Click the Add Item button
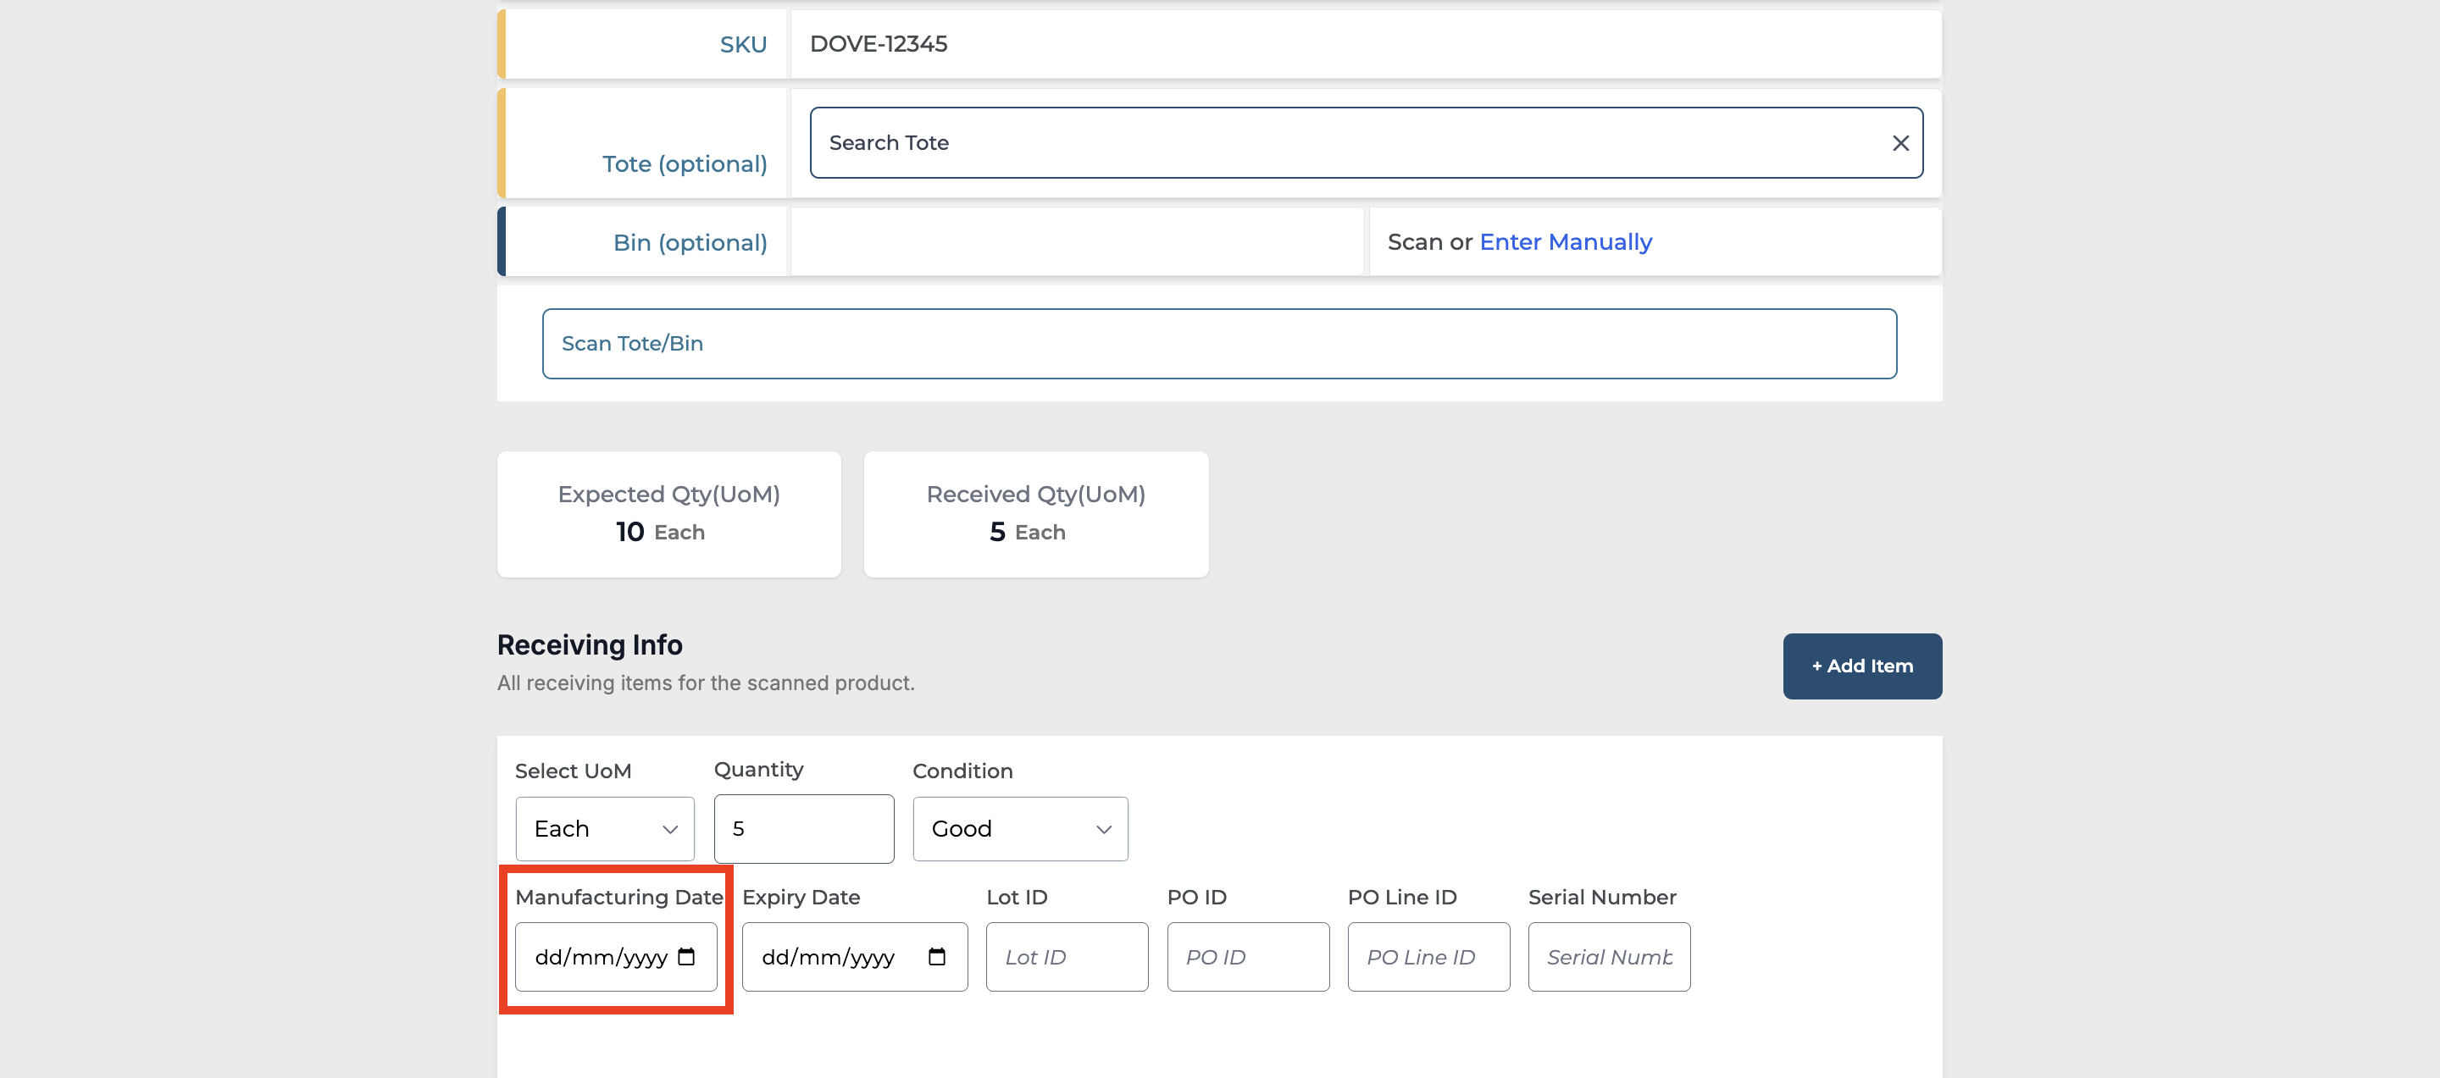2440x1078 pixels. click(1861, 666)
